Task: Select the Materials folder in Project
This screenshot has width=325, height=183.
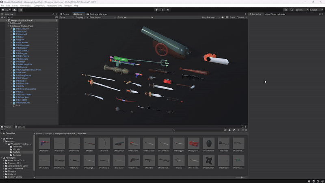Action: pyautogui.click(x=17, y=146)
